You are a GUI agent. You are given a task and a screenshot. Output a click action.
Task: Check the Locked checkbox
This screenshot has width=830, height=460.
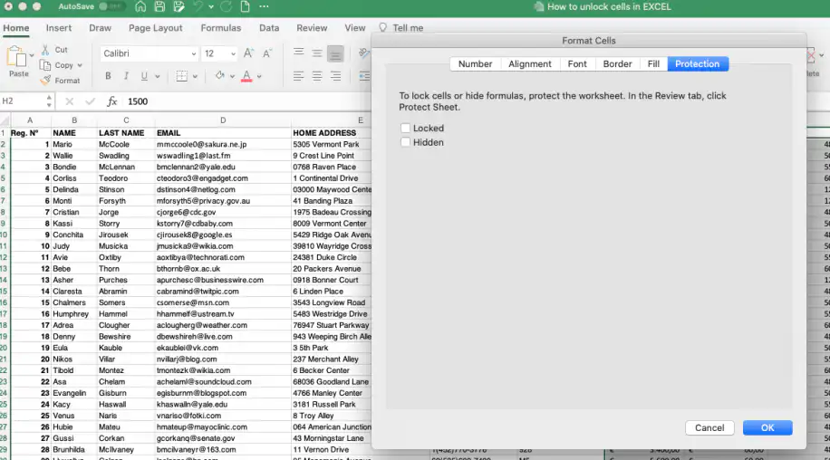pos(405,128)
